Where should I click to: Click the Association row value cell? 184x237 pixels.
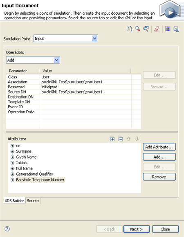[x=85, y=82]
